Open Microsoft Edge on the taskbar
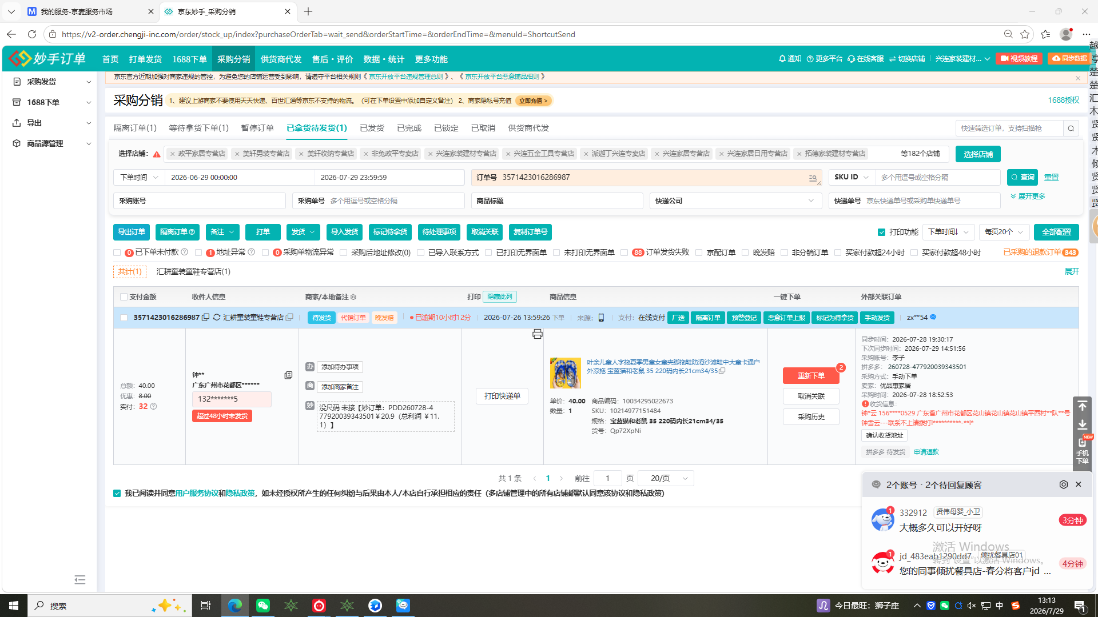Viewport: 1098px width, 617px height. (235, 606)
